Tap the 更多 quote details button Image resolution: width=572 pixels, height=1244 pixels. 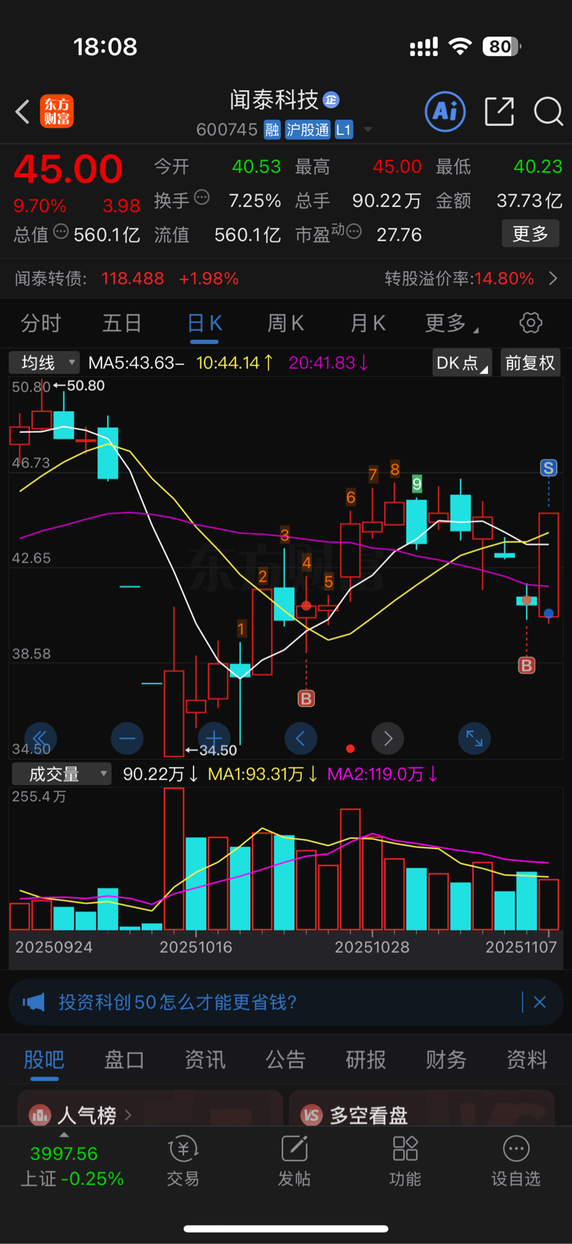(530, 234)
